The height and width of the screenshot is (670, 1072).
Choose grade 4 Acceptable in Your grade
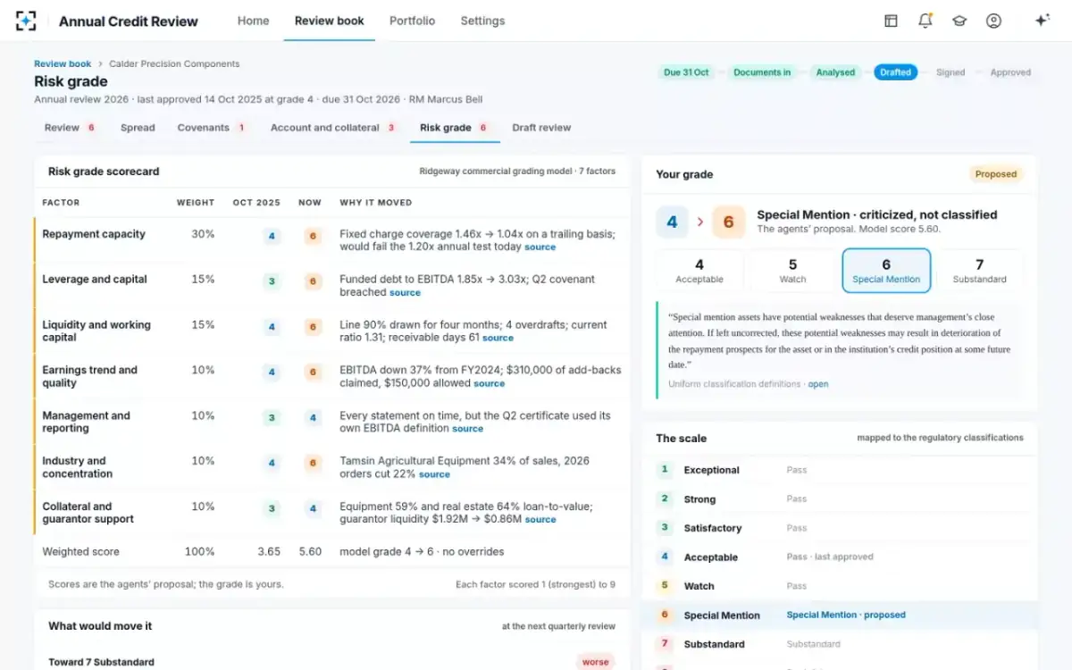(x=699, y=271)
